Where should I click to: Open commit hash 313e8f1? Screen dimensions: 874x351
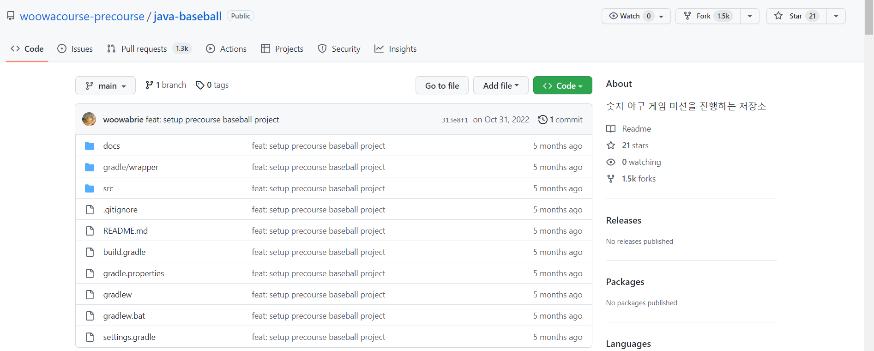454,120
